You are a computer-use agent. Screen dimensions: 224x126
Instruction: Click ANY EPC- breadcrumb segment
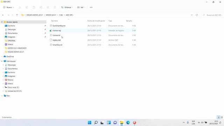pos(69,15)
